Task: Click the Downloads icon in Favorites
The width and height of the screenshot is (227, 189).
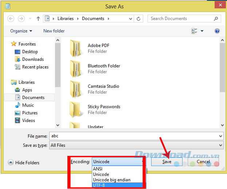Action: 17,59
